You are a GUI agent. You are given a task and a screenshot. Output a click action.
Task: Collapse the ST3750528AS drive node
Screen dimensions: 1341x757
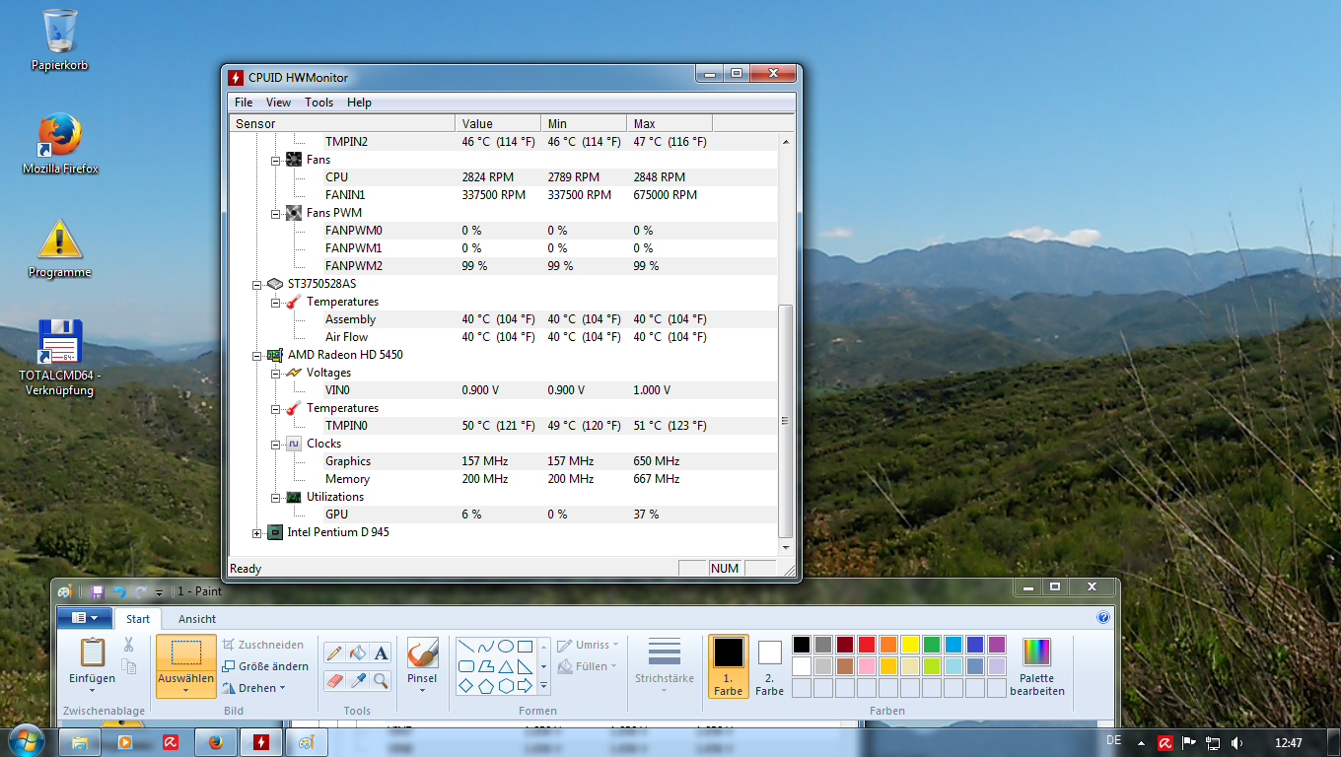coord(257,284)
